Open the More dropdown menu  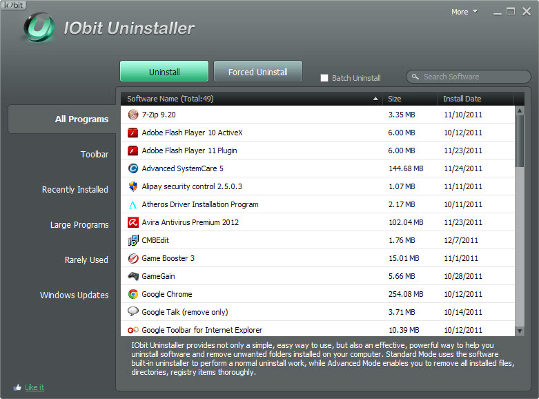tap(464, 12)
